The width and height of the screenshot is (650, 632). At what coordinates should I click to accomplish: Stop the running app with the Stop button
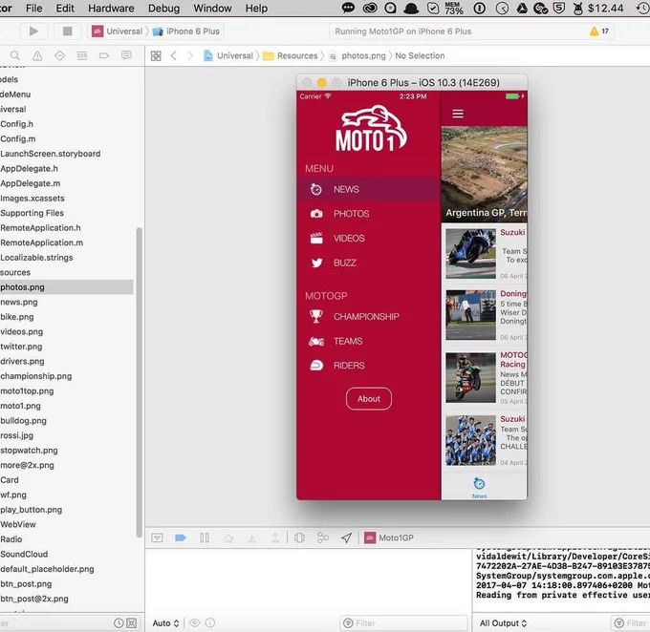pyautogui.click(x=67, y=32)
